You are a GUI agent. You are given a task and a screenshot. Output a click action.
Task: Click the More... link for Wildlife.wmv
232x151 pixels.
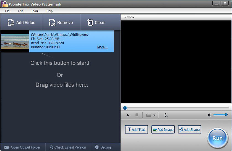click(103, 47)
